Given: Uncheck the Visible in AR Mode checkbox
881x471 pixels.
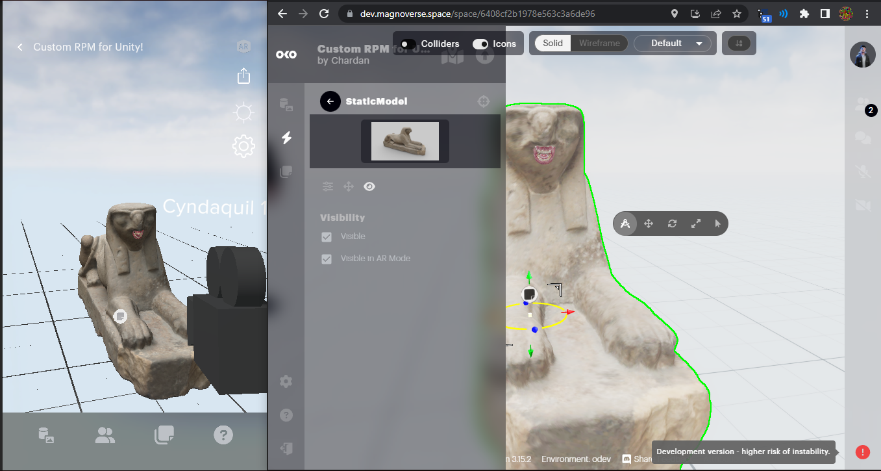Looking at the screenshot, I should 327,259.
